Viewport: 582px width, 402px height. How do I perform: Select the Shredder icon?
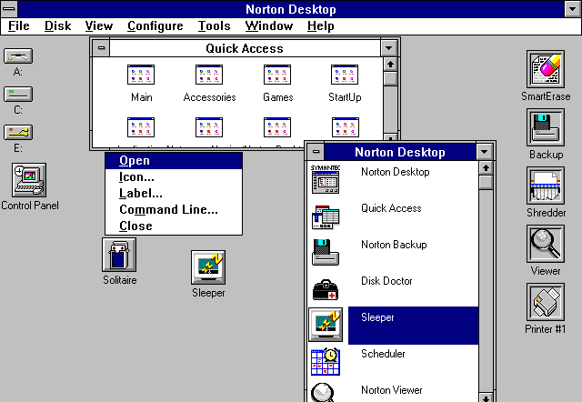point(546,186)
